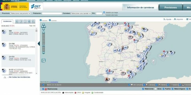Viewport: 191px width, 95px height.
Task: Click the Ayuda help icon
Action: click(165, 19)
